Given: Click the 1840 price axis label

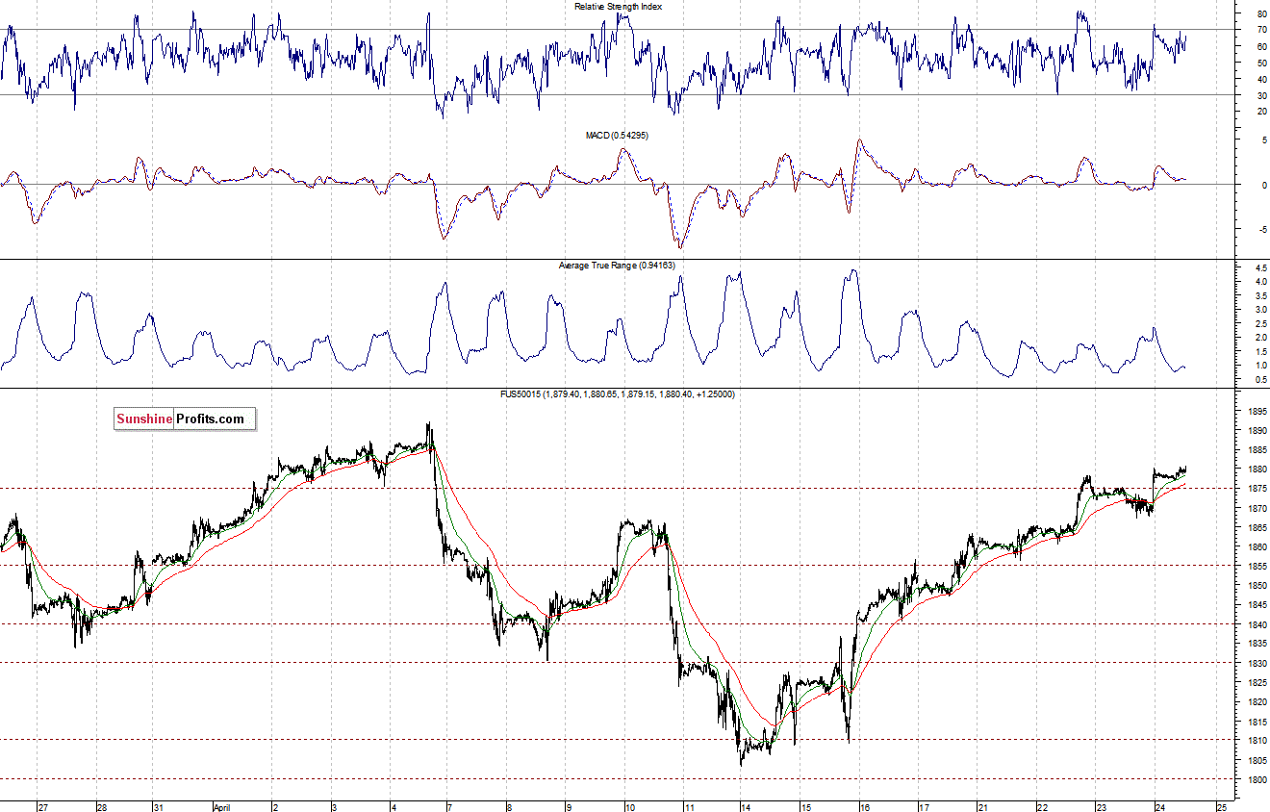Looking at the screenshot, I should tap(1258, 624).
